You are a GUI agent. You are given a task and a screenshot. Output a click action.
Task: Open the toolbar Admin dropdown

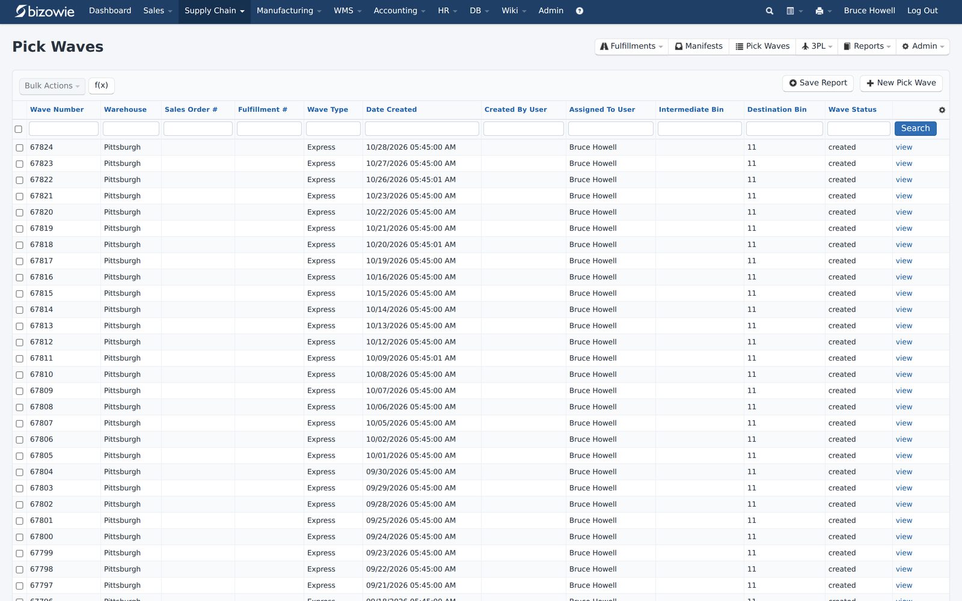(x=923, y=46)
